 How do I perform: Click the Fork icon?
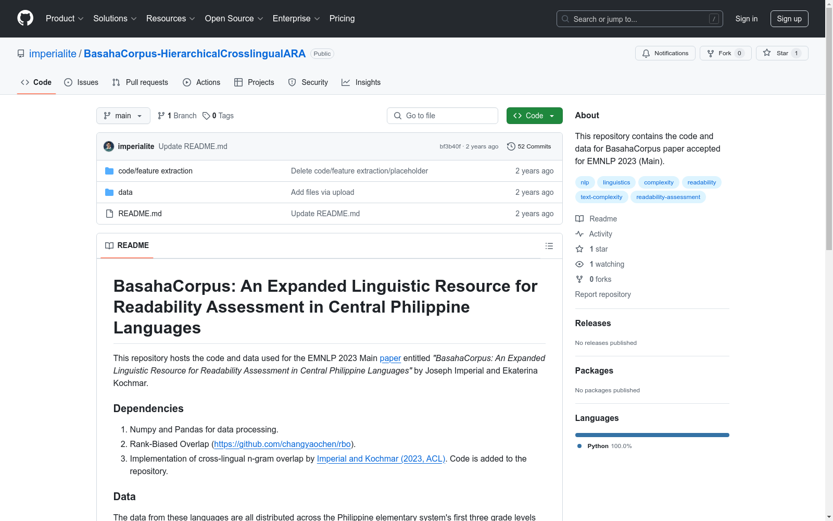coord(711,53)
